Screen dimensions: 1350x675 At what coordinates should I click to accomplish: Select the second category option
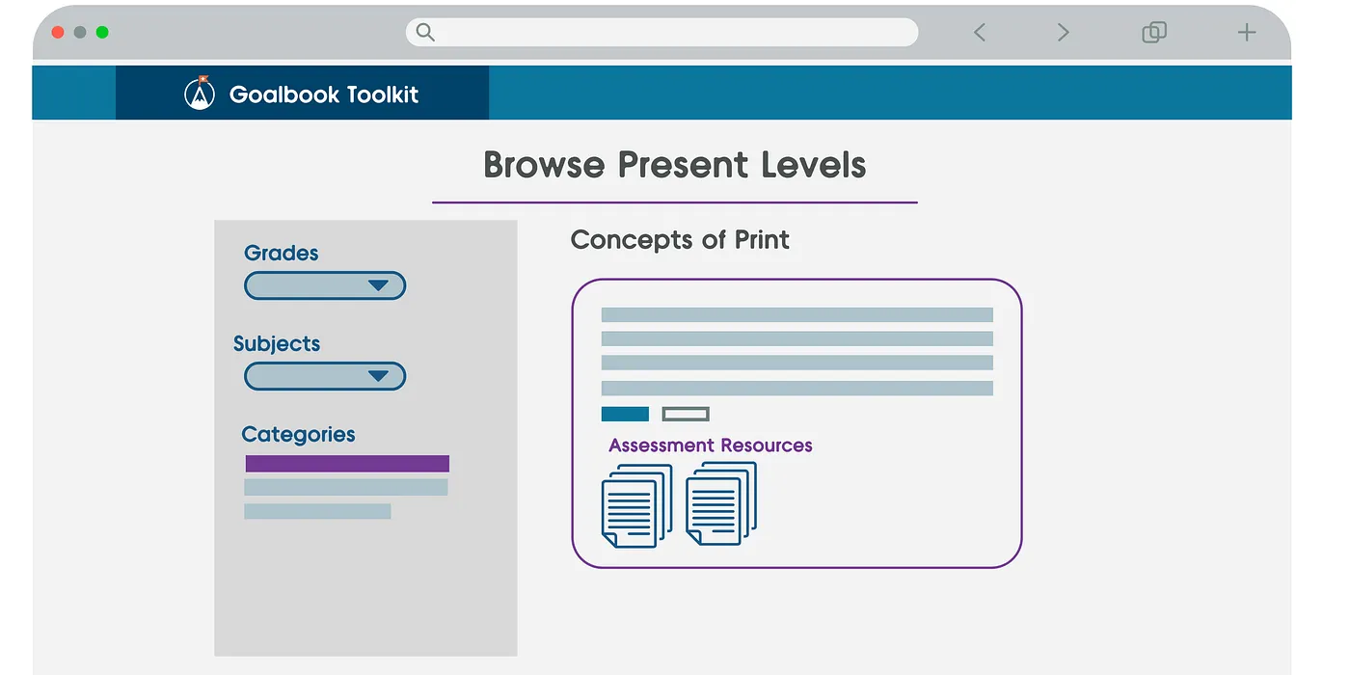point(345,487)
